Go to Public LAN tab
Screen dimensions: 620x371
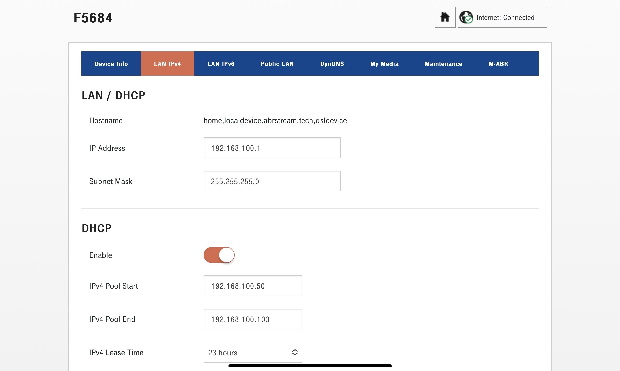point(277,63)
